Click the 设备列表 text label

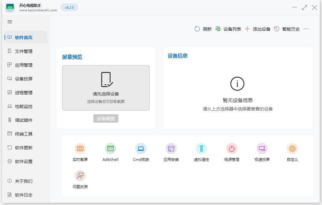[232, 29]
